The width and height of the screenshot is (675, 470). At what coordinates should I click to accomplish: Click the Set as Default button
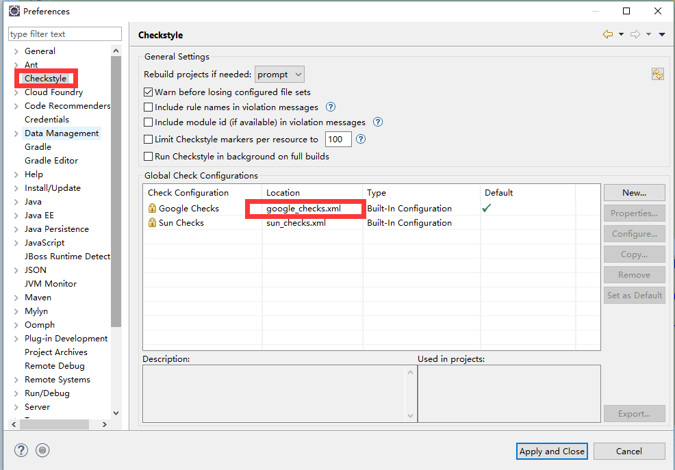pyautogui.click(x=634, y=296)
